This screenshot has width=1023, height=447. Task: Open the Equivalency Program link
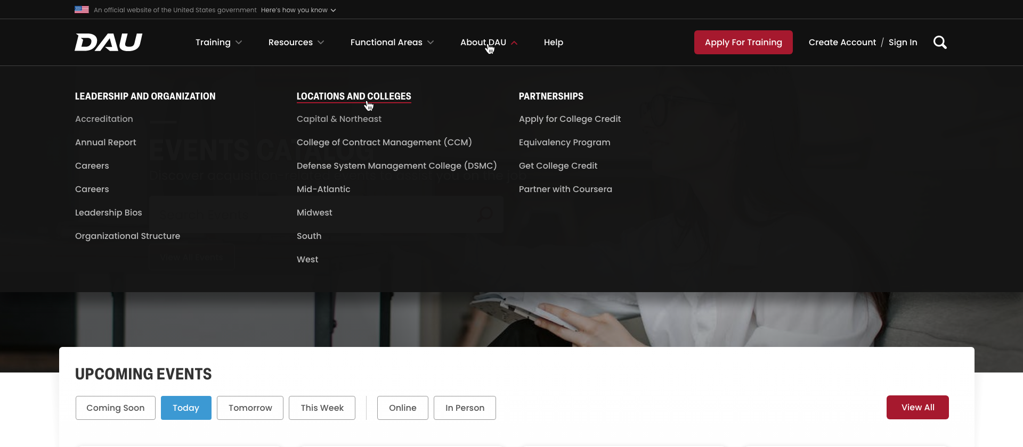[564, 142]
